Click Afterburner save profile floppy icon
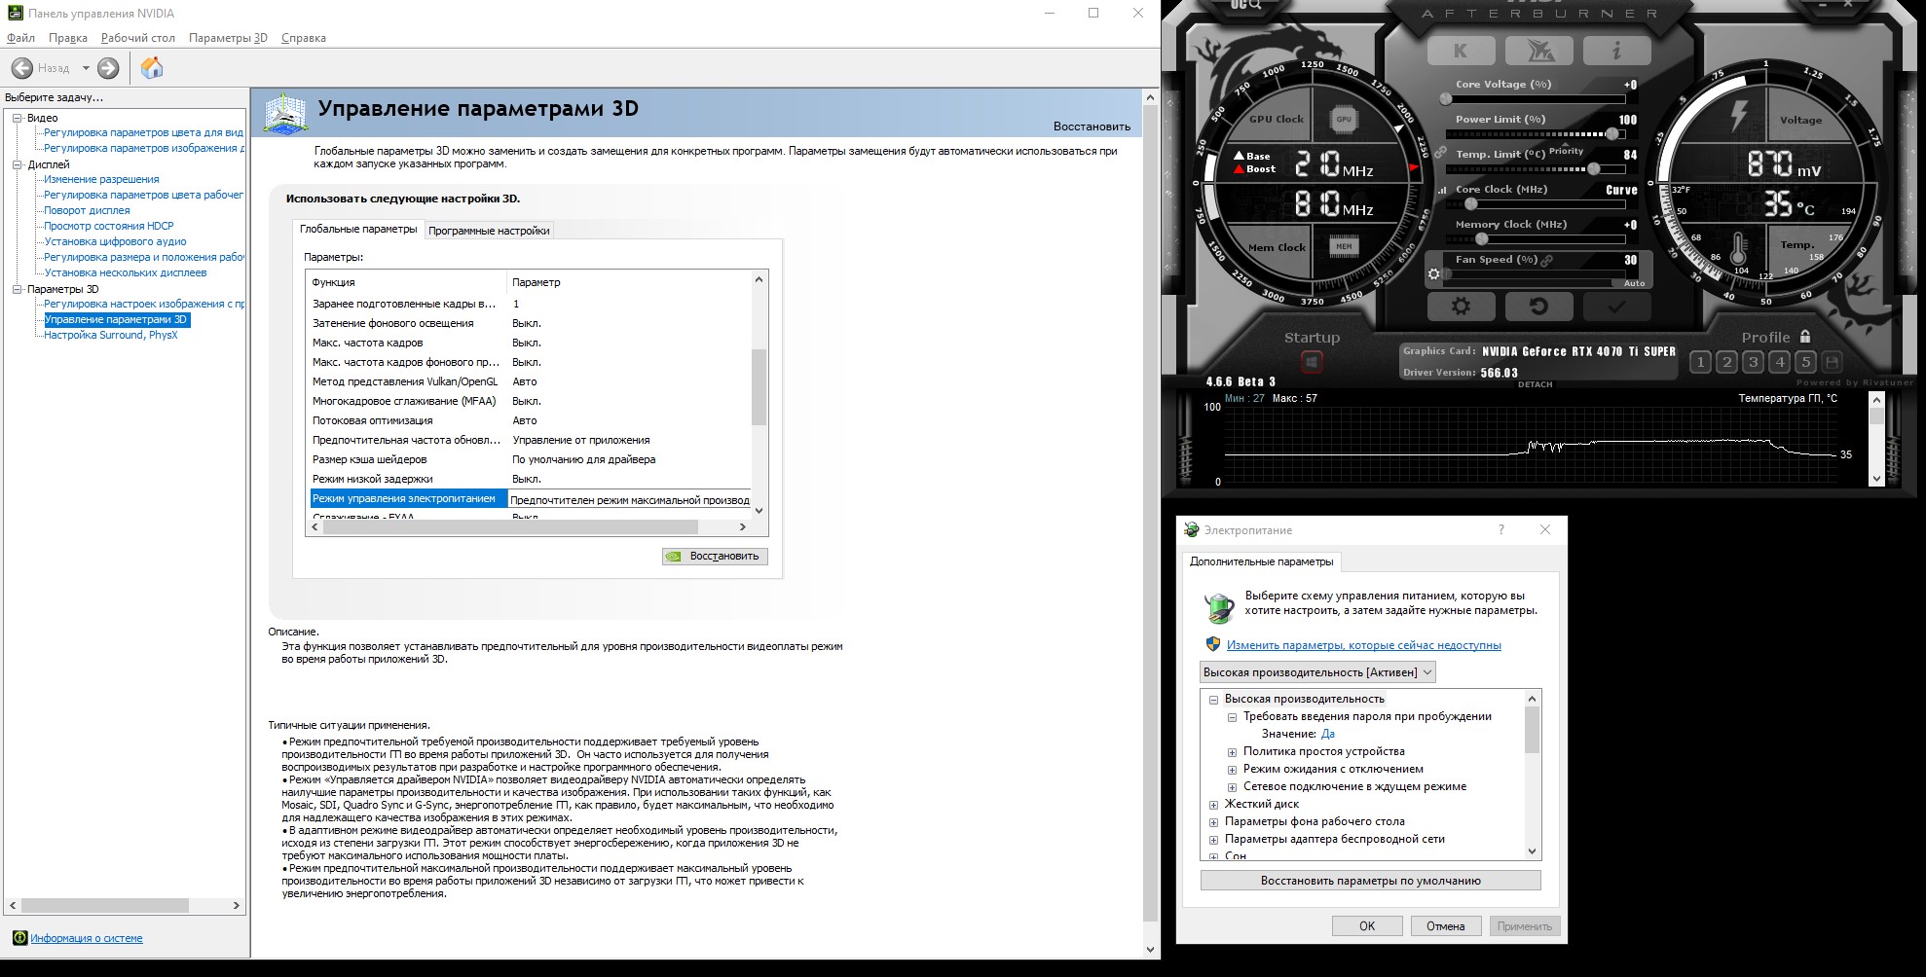 (x=1832, y=362)
